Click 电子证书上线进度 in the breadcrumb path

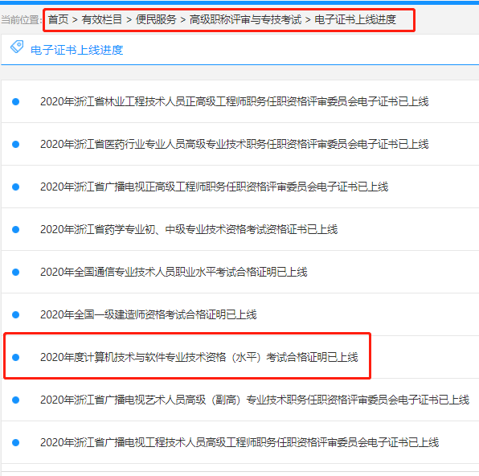pyautogui.click(x=355, y=19)
